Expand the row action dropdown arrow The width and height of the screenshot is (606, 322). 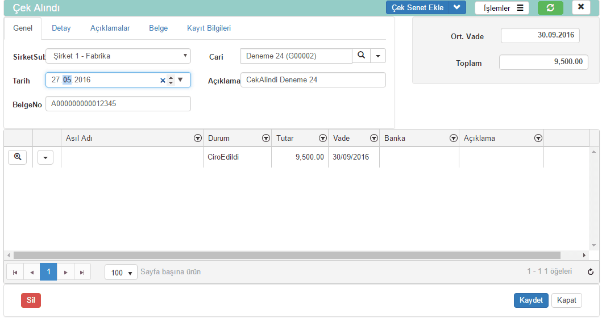(45, 157)
